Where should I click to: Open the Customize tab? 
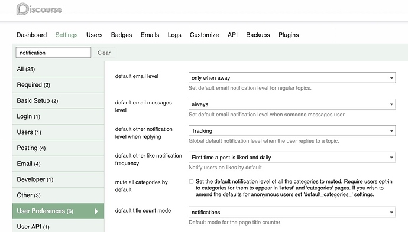(204, 35)
